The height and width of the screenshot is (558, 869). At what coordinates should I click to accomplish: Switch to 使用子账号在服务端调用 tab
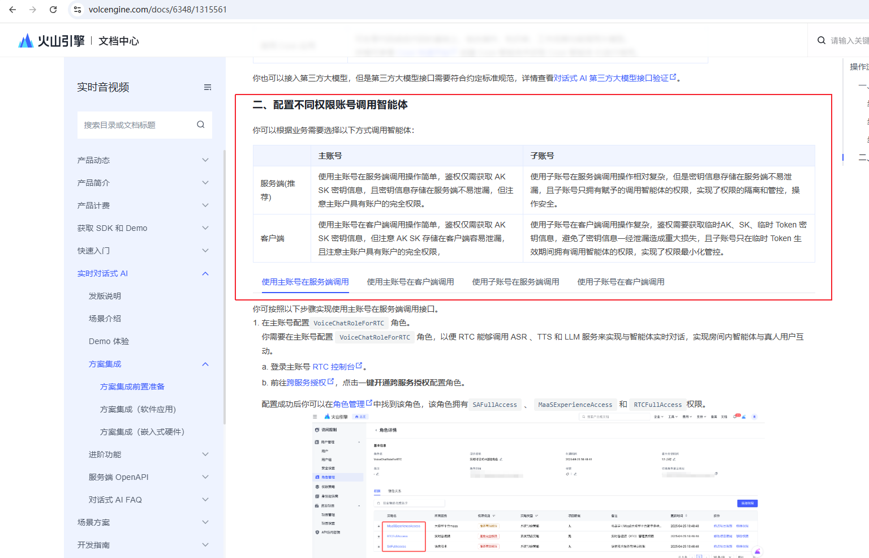pyautogui.click(x=516, y=282)
